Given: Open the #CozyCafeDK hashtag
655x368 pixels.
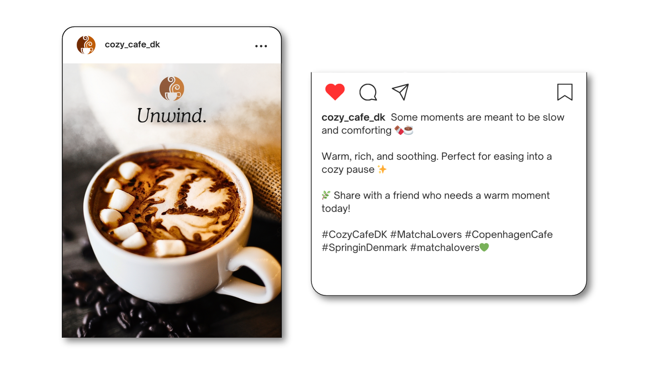Looking at the screenshot, I should point(355,234).
